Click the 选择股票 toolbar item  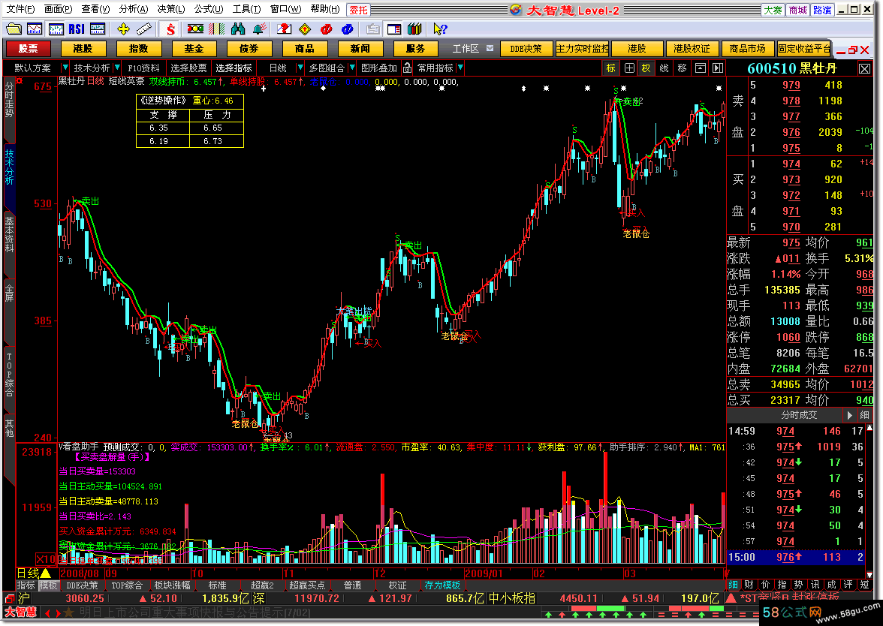(x=188, y=68)
